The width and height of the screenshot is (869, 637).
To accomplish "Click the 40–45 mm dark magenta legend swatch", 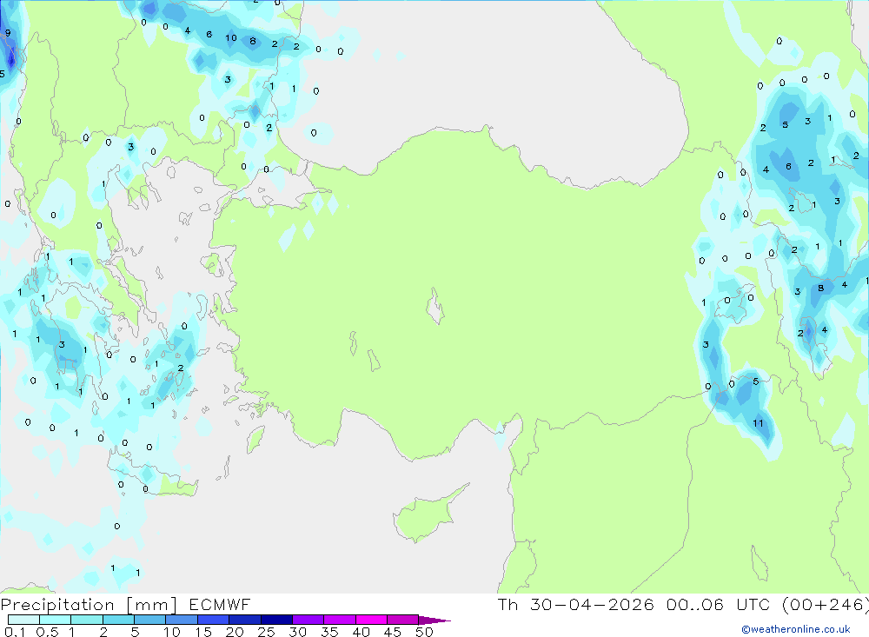I will click(371, 620).
